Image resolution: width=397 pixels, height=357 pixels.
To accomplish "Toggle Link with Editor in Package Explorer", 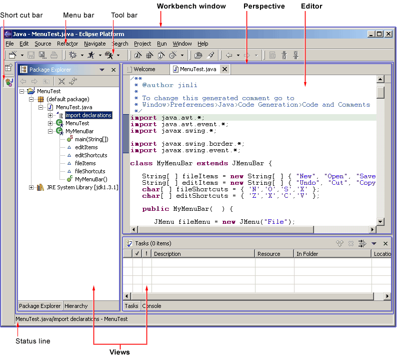I will [73, 81].
